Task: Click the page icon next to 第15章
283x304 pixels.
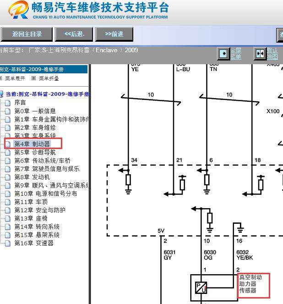Action: coord(7,235)
